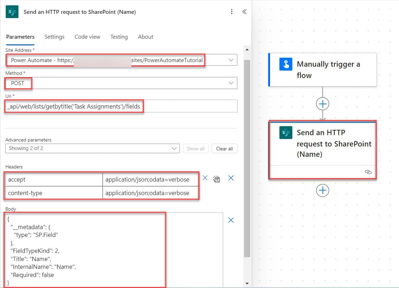The height and width of the screenshot is (288, 399).
Task: Open the Testing tab
Action: [119, 37]
